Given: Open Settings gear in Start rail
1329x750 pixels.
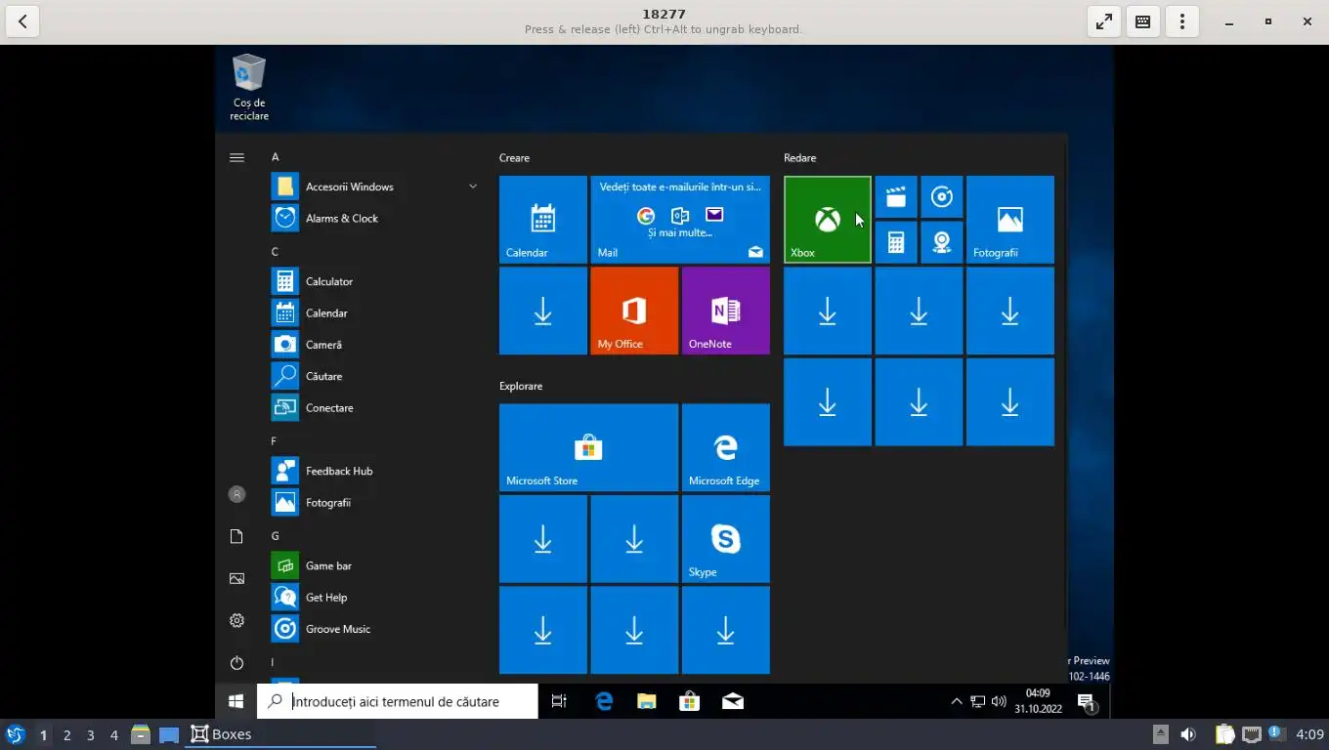Looking at the screenshot, I should (236, 621).
